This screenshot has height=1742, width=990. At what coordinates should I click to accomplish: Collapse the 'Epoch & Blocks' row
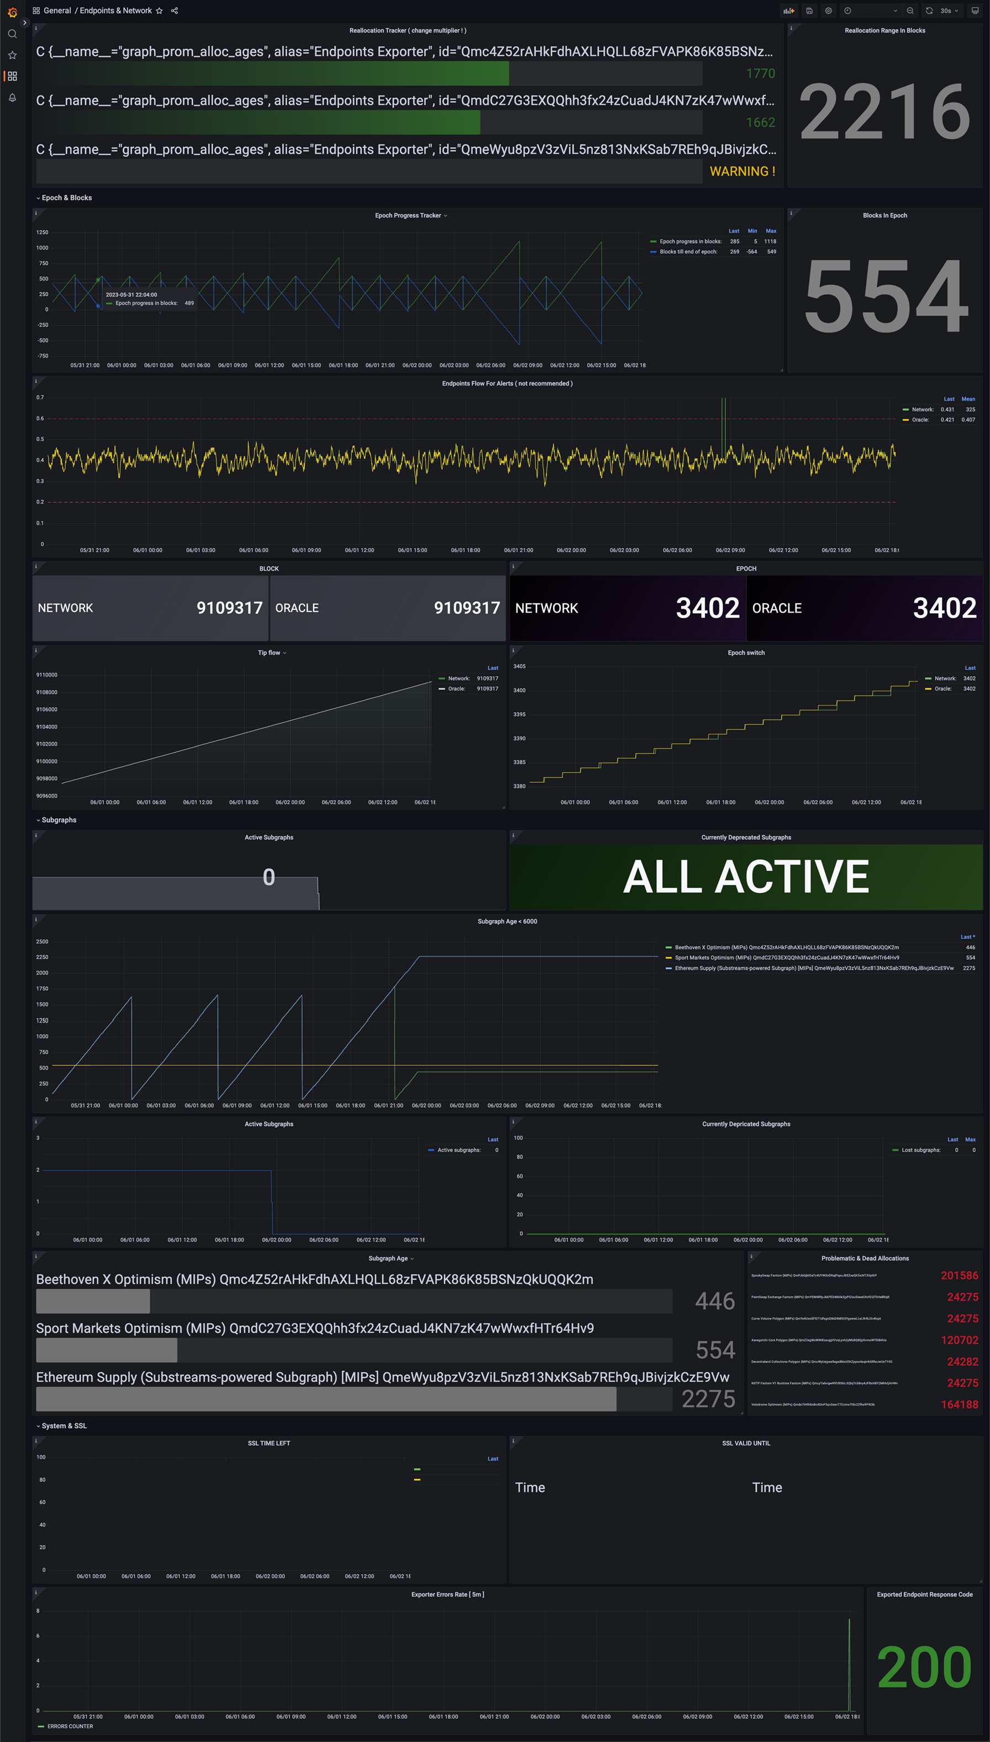pos(64,198)
